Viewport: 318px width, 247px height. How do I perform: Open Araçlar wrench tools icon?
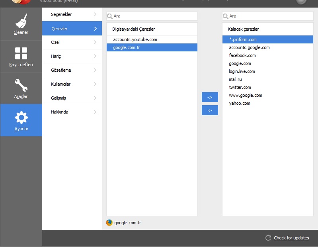(21, 85)
